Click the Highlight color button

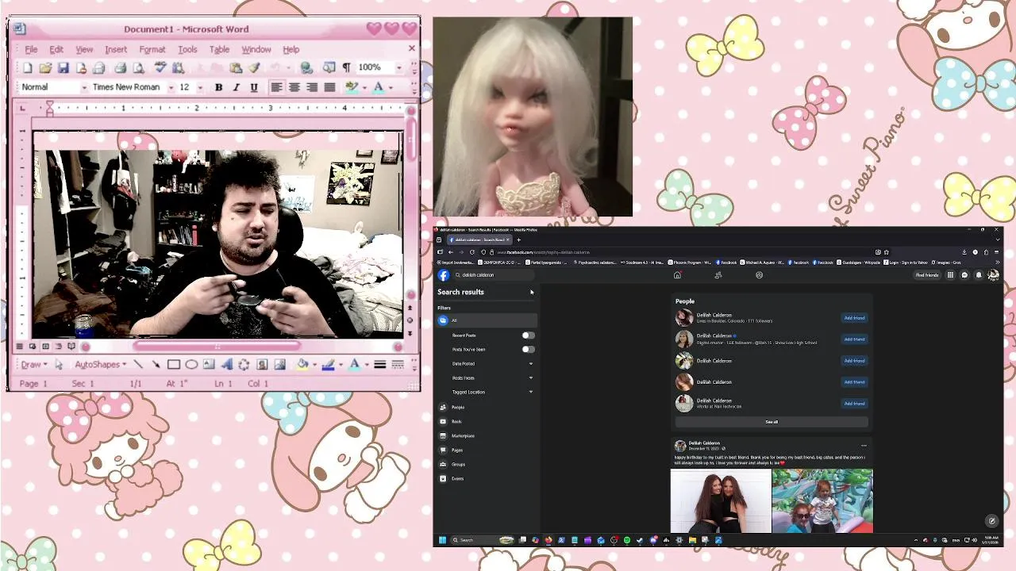[x=351, y=87]
